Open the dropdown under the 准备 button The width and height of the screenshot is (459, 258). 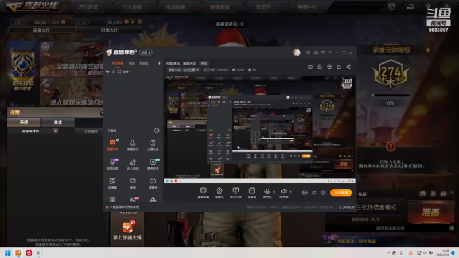pyautogui.click(x=452, y=228)
